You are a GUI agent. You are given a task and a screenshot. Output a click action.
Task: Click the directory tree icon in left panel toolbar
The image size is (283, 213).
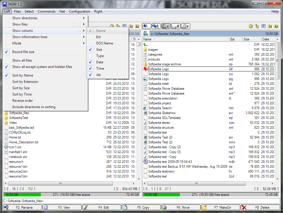click(118, 26)
